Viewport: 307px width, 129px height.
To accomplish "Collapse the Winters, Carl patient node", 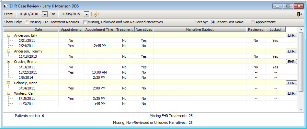I will pyautogui.click(x=9, y=93).
